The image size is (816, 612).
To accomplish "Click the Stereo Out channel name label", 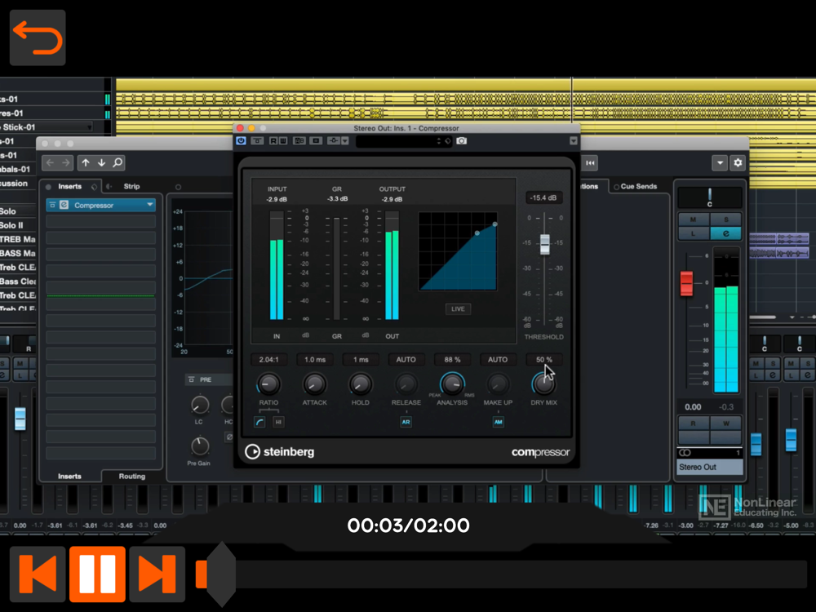I will coord(710,467).
